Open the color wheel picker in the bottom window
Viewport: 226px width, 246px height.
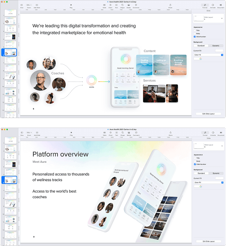point(201,186)
